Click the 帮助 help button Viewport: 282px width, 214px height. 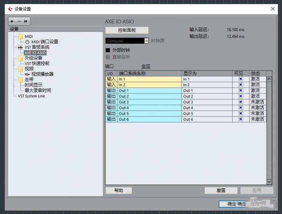click(119, 190)
